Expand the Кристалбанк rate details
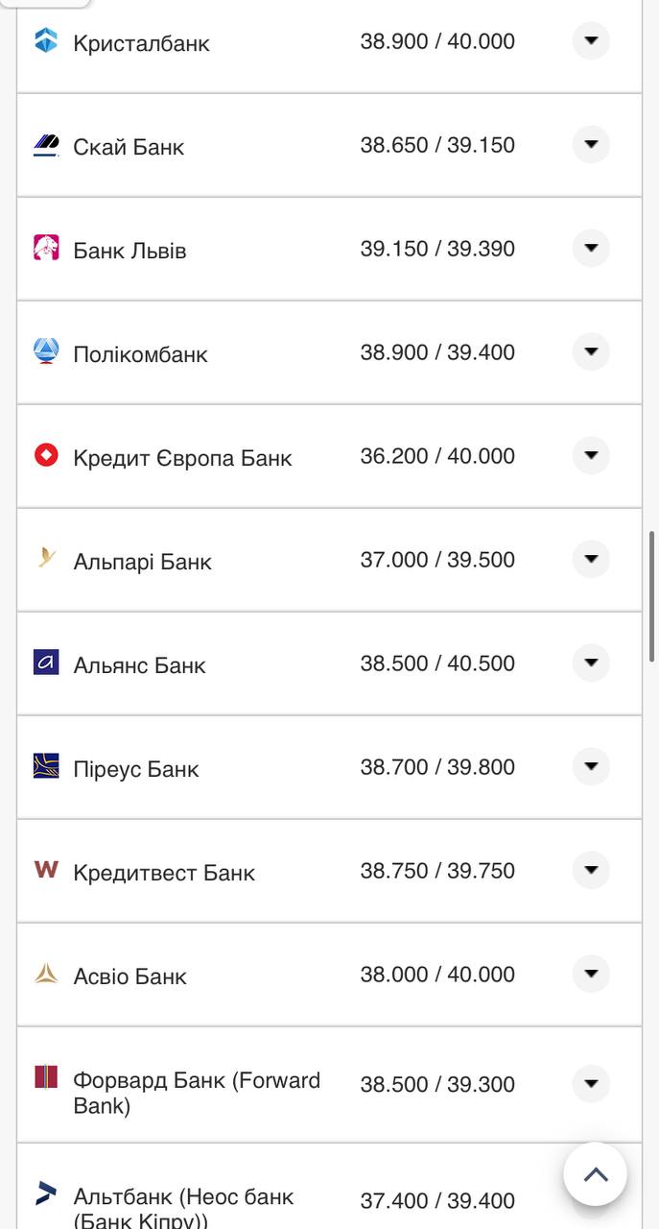This screenshot has height=1229, width=659. point(591,40)
